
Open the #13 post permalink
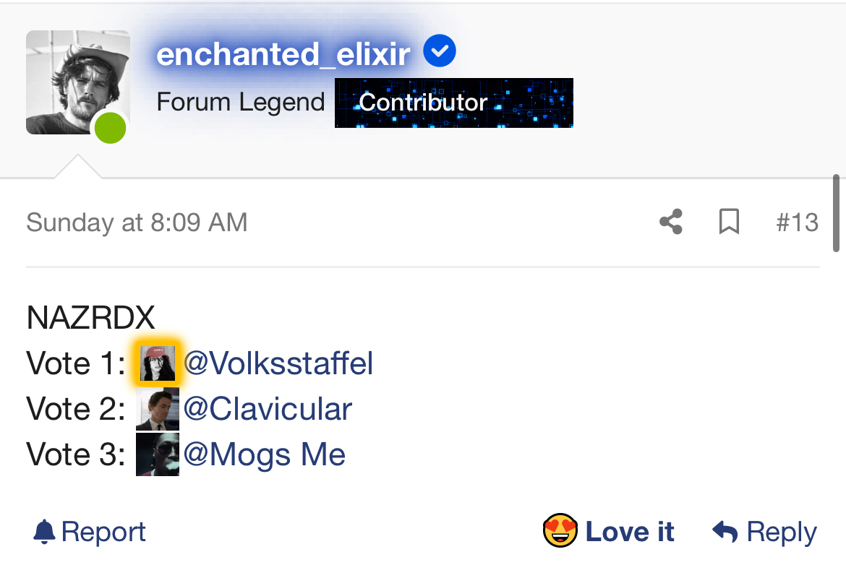[x=797, y=222]
